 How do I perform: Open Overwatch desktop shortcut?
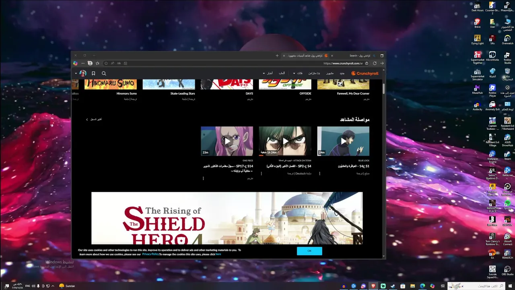point(507,40)
